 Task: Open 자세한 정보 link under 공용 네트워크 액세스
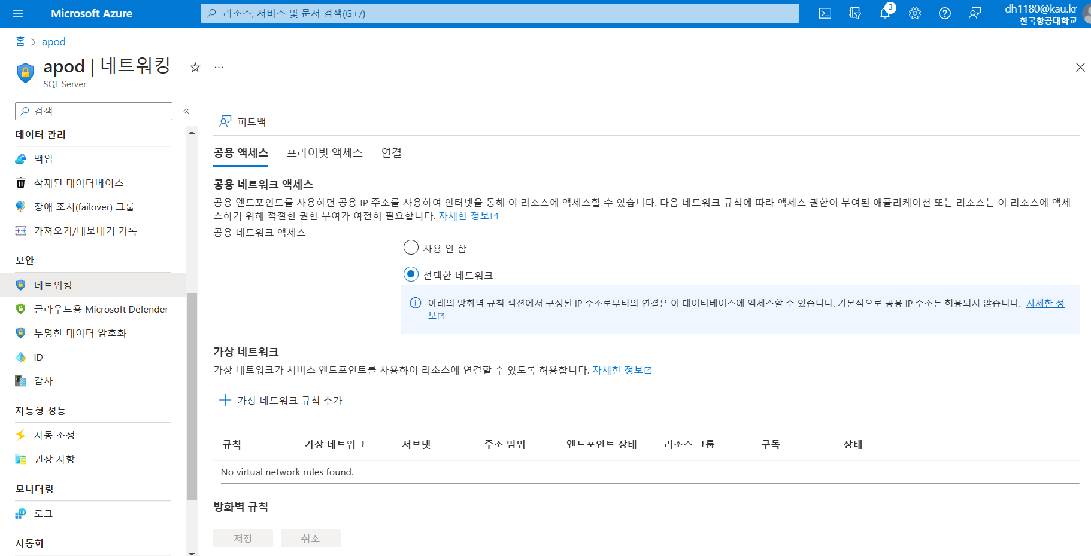coord(468,216)
